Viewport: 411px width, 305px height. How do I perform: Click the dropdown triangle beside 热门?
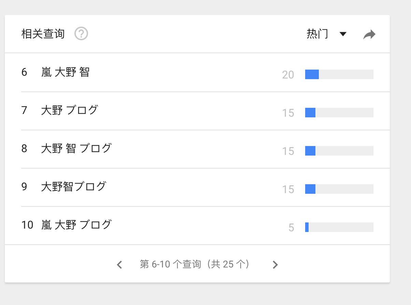point(343,34)
